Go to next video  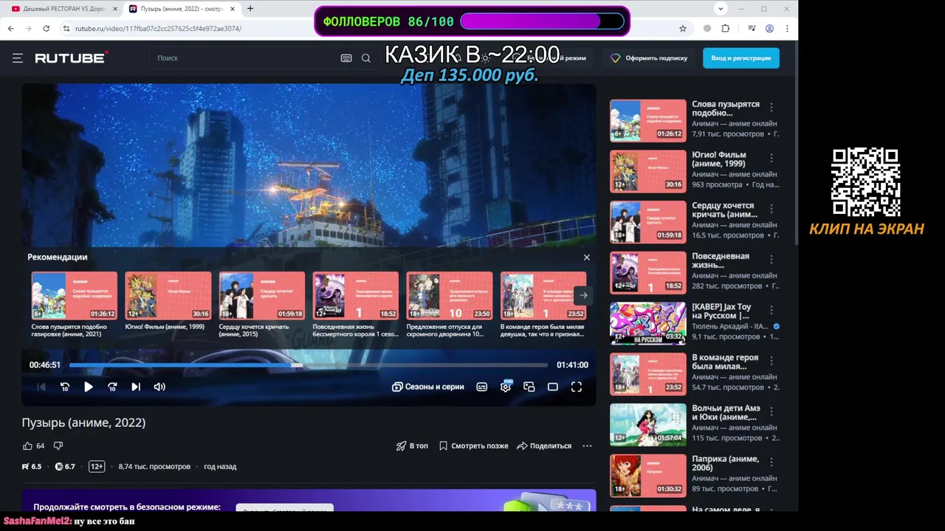[x=136, y=386]
